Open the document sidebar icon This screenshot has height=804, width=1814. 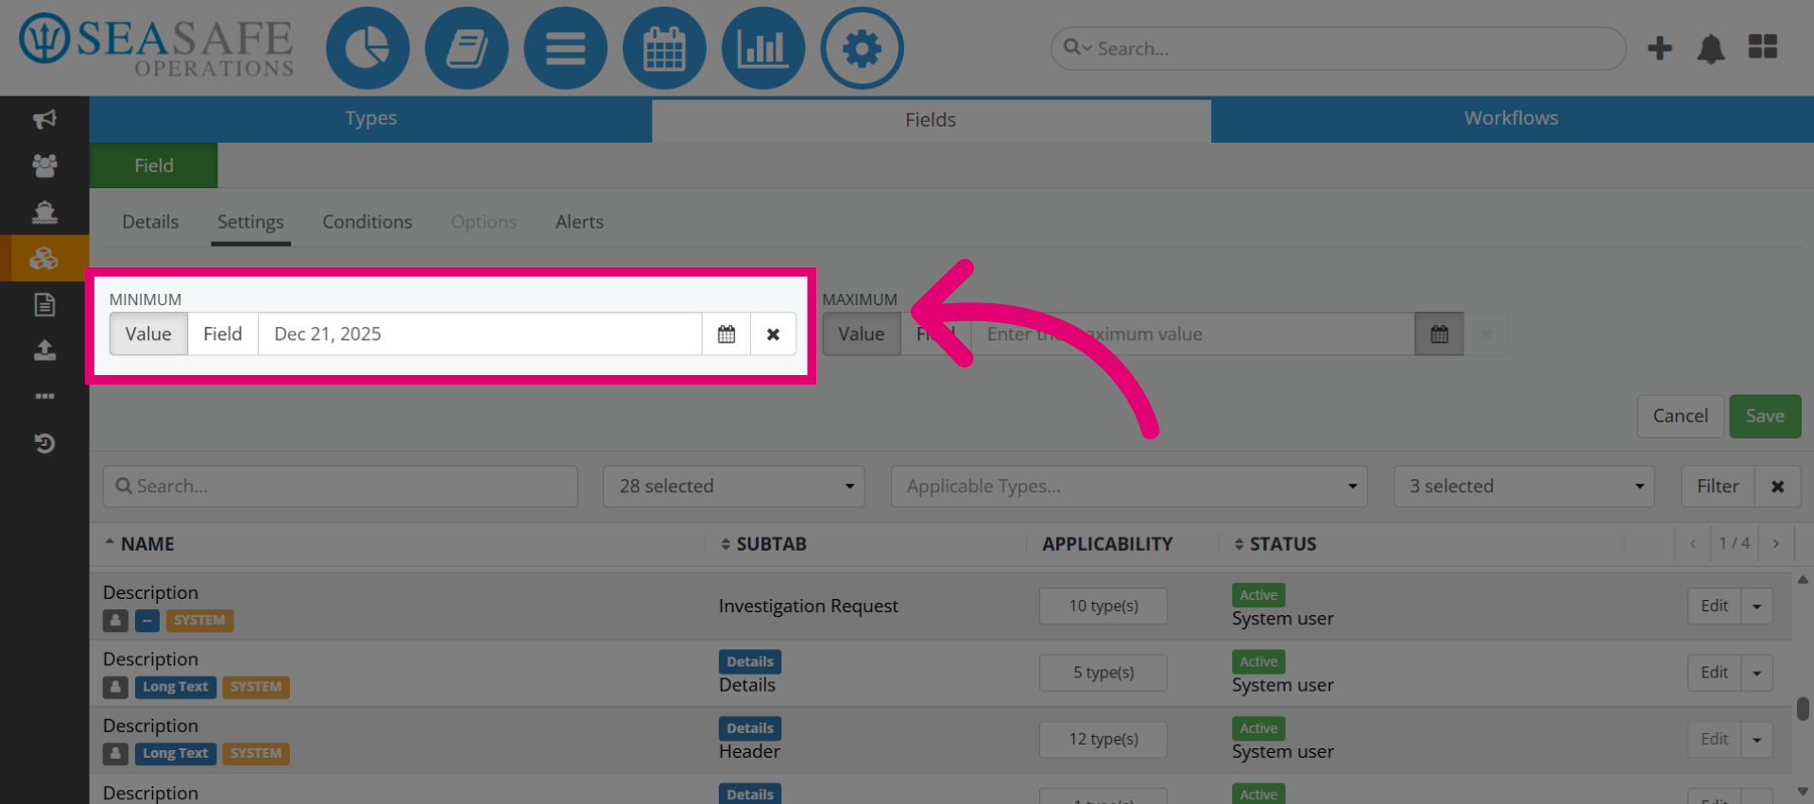pyautogui.click(x=44, y=304)
